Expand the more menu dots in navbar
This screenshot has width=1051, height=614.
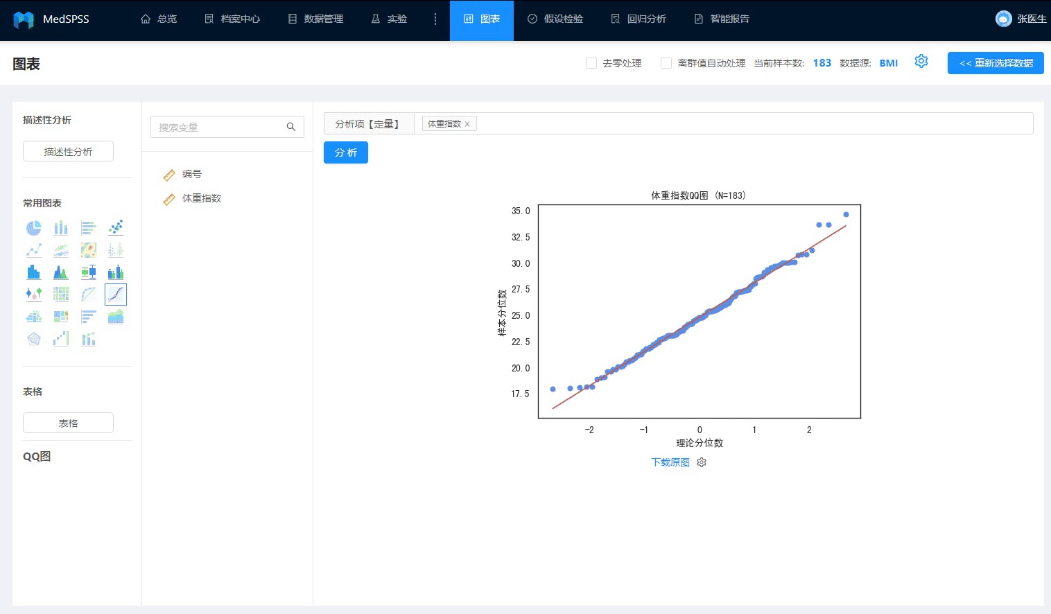coord(435,19)
